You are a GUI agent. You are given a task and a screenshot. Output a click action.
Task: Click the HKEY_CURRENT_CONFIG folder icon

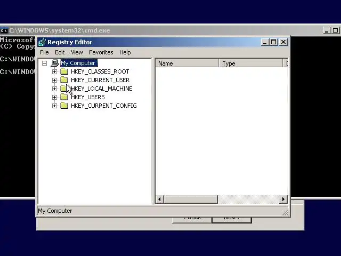(64, 106)
